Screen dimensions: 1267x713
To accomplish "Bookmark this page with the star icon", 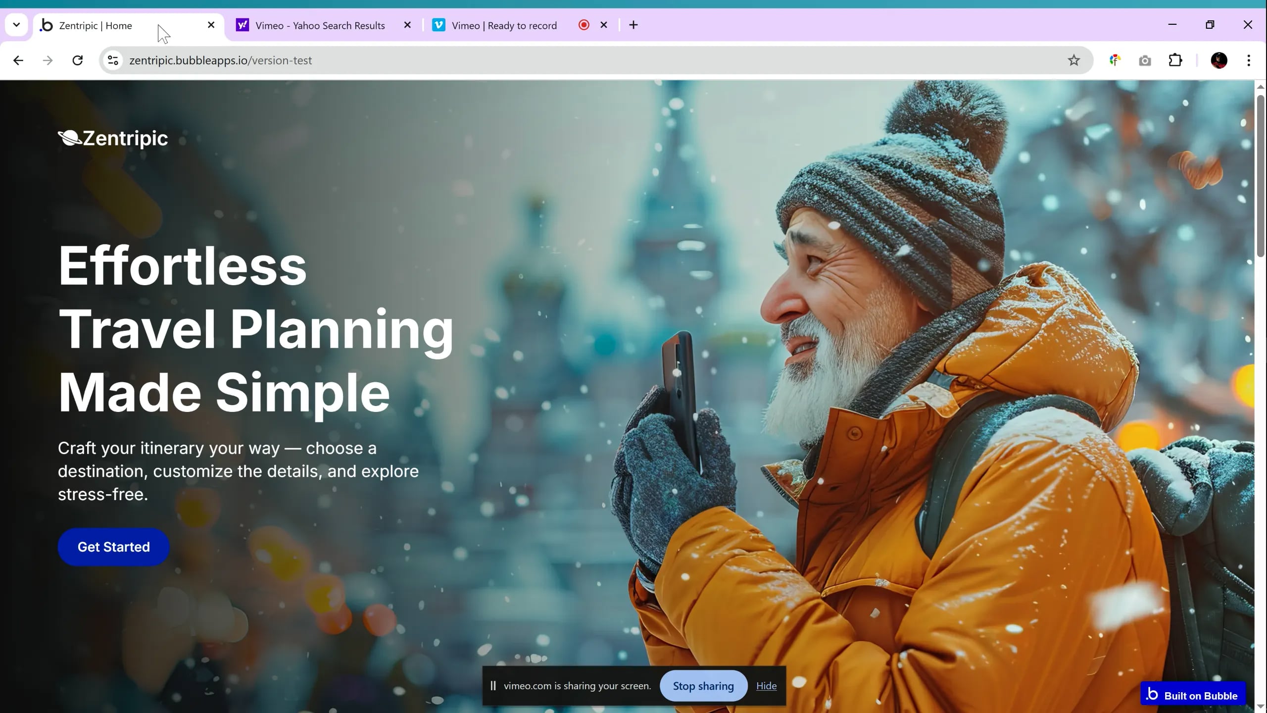I will 1073,60.
